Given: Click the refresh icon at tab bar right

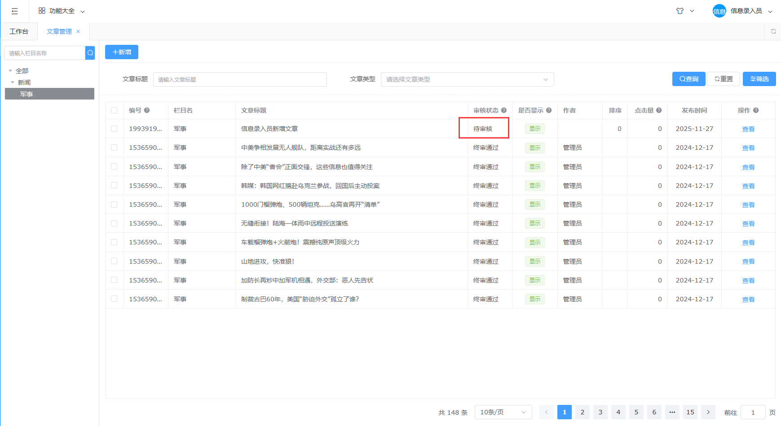Looking at the screenshot, I should tap(773, 31).
